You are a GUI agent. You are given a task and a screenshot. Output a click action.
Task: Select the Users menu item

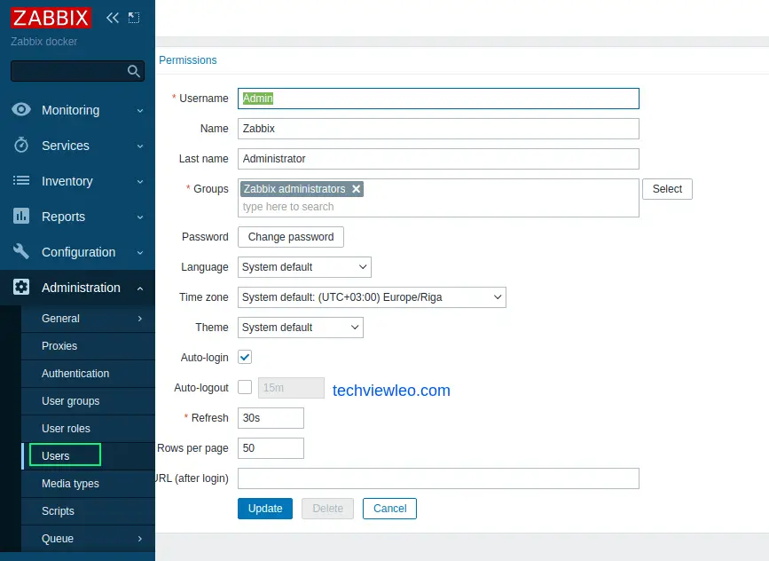pyautogui.click(x=89, y=456)
